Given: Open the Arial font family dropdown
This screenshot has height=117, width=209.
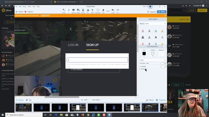Looking at the screenshot, I should click(153, 60).
